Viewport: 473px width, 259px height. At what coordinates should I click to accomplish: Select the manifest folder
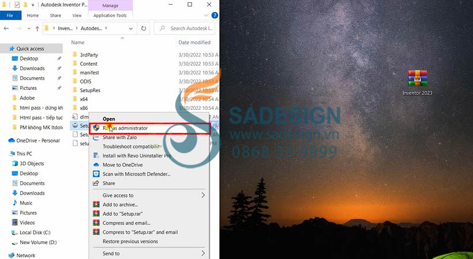point(89,73)
